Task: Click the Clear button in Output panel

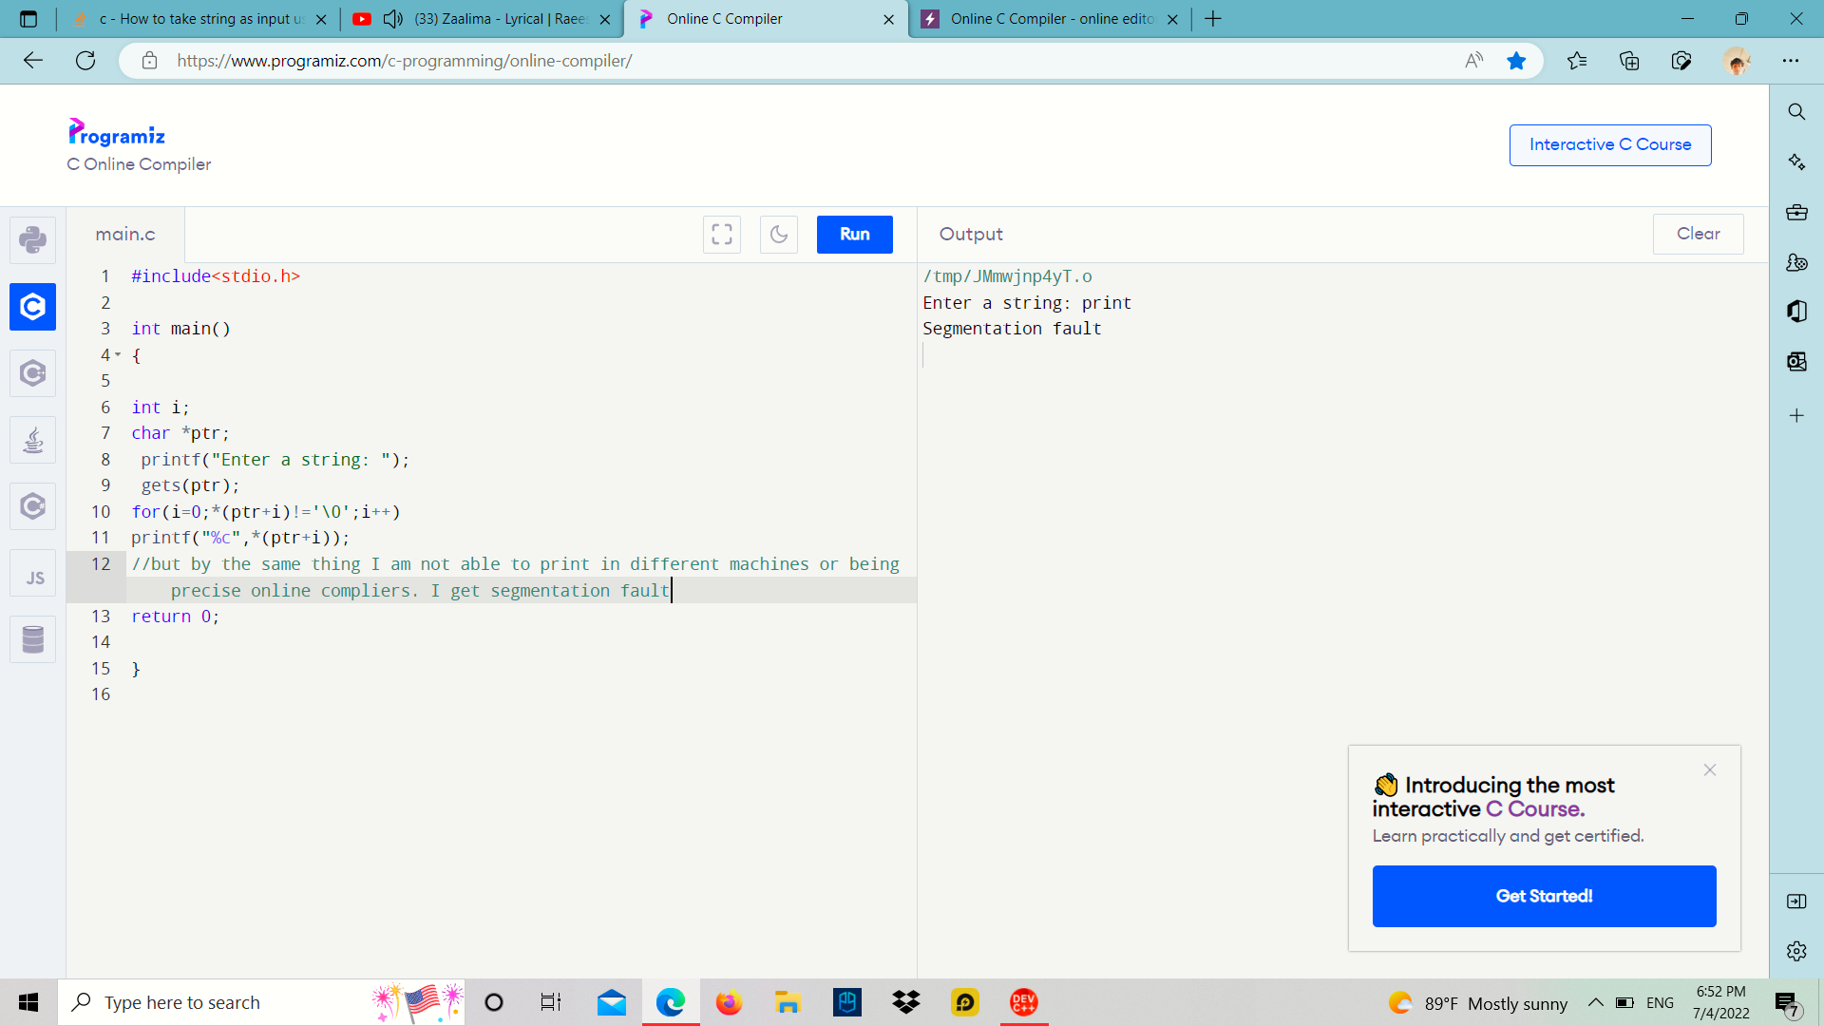Action: tap(1699, 235)
